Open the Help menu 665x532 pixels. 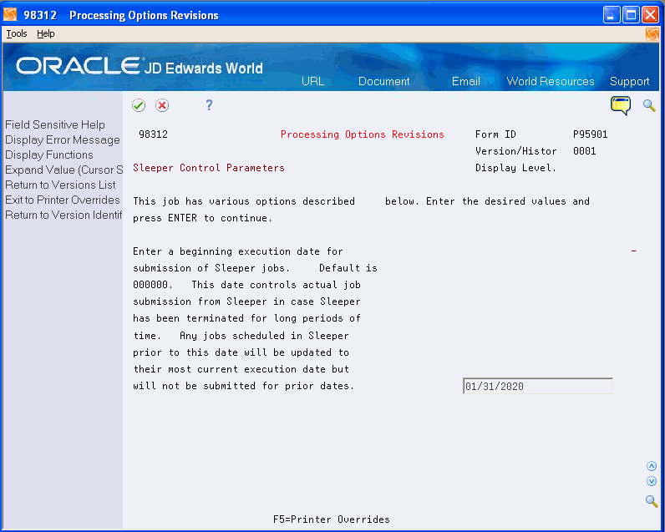point(45,33)
